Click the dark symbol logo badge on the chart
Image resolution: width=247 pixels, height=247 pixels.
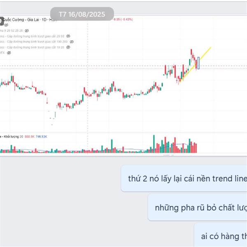(2, 21)
